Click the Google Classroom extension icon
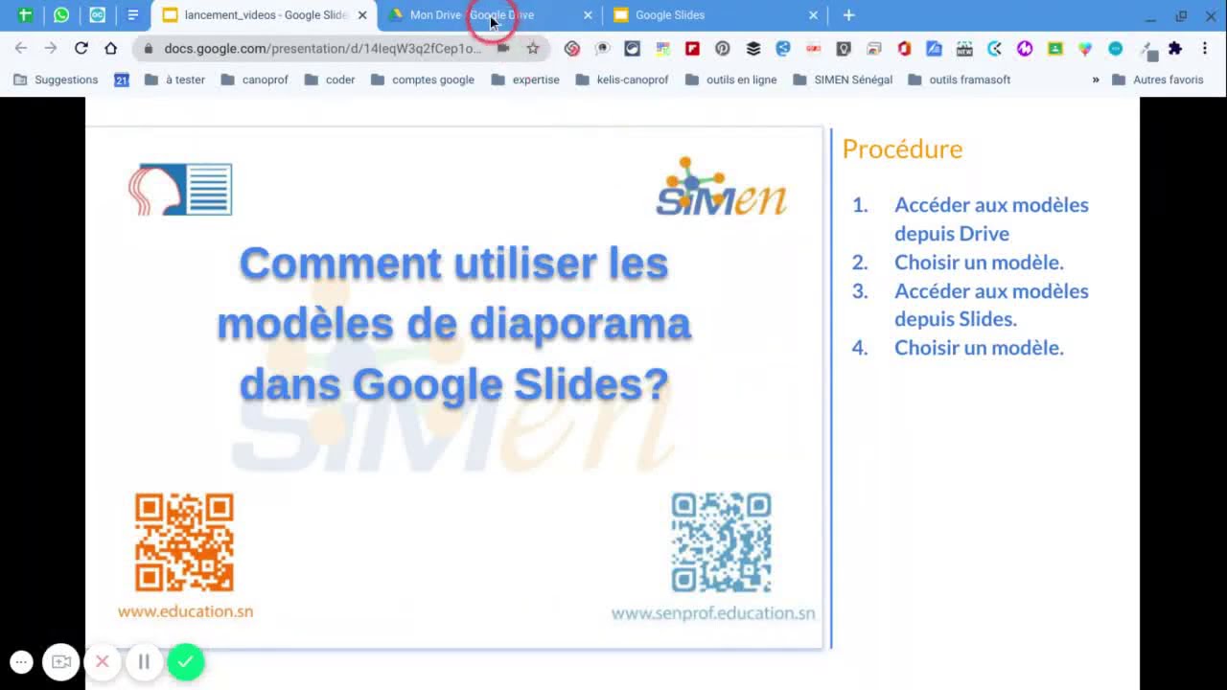Image resolution: width=1227 pixels, height=690 pixels. 1055,48
